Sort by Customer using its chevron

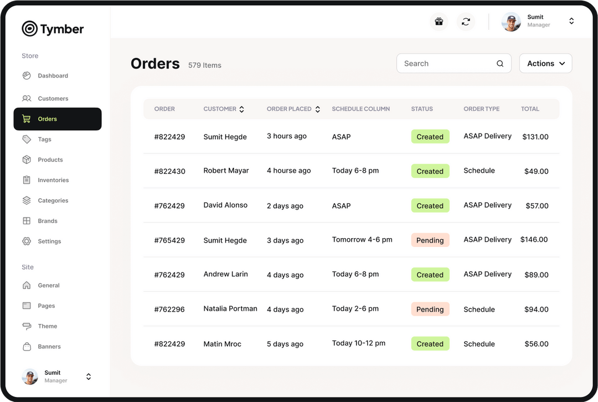tap(241, 109)
